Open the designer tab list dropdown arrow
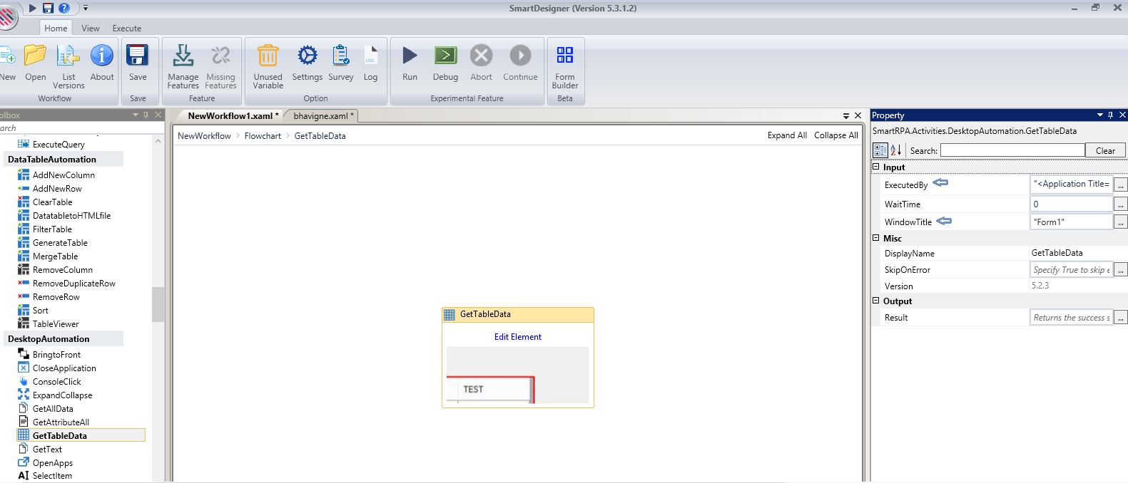The image size is (1128, 483). click(845, 115)
